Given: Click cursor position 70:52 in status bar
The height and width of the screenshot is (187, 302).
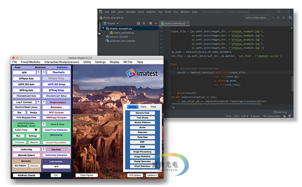Looking at the screenshot, I should 229,116.
